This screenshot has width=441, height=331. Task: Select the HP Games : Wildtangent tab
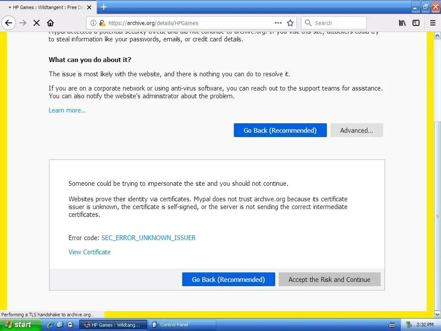point(48,7)
